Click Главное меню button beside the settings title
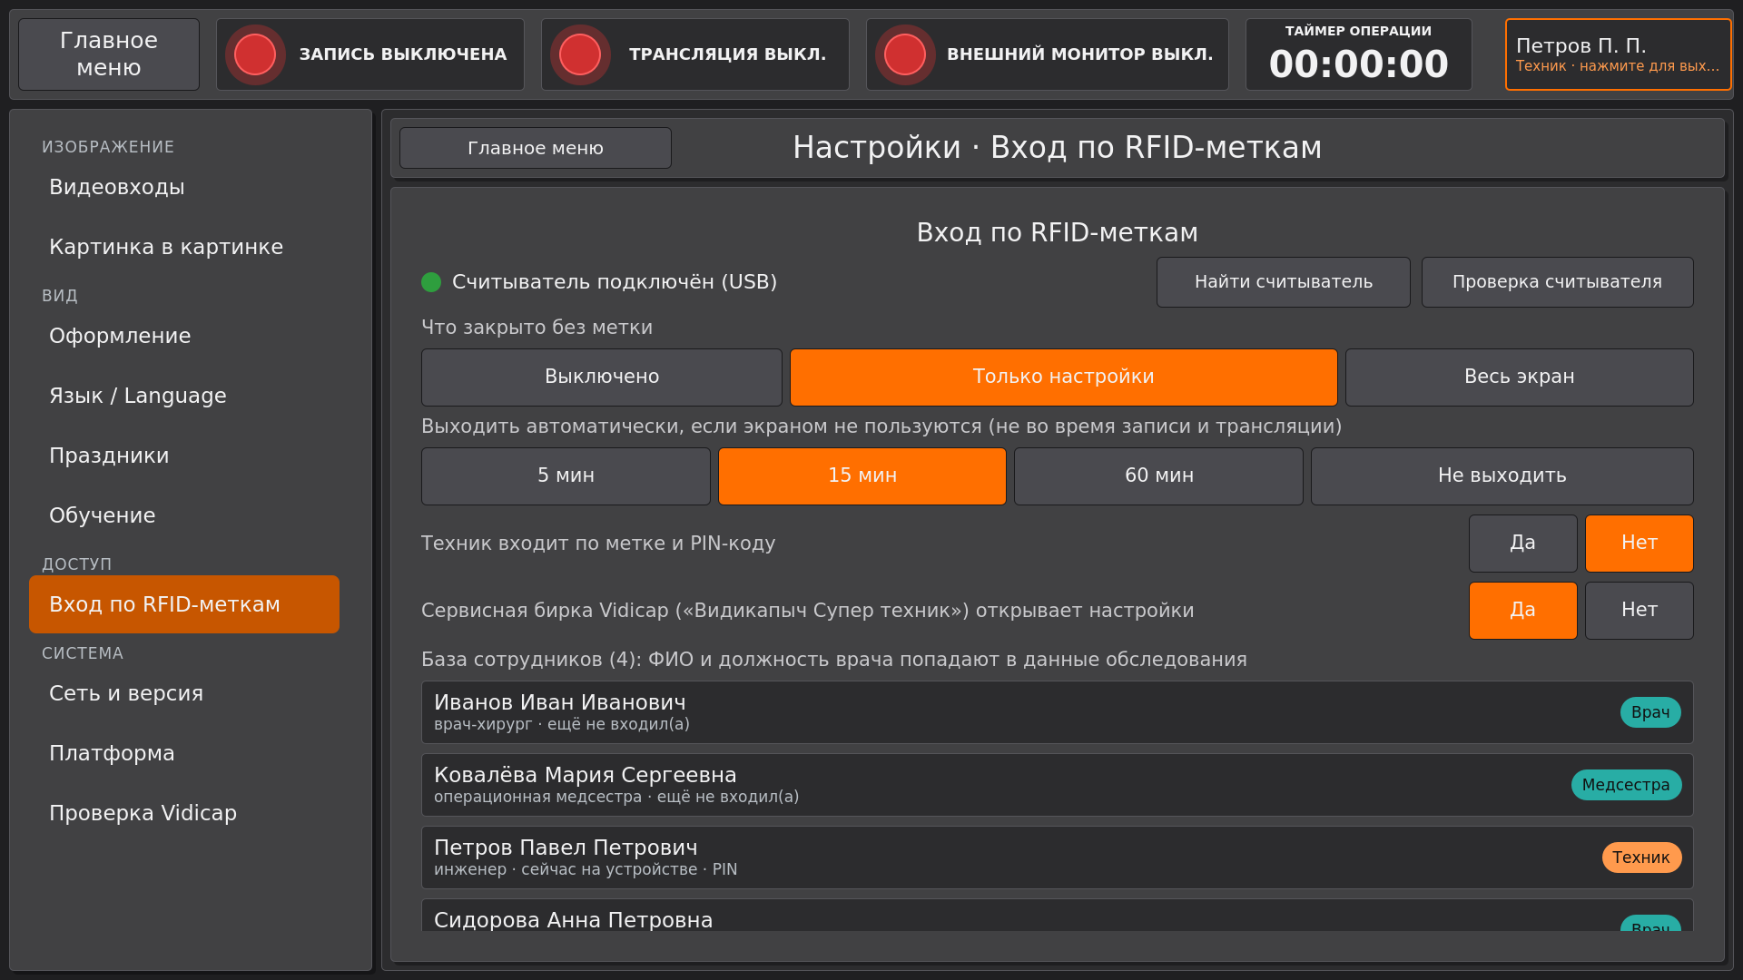This screenshot has width=1743, height=980. point(536,148)
